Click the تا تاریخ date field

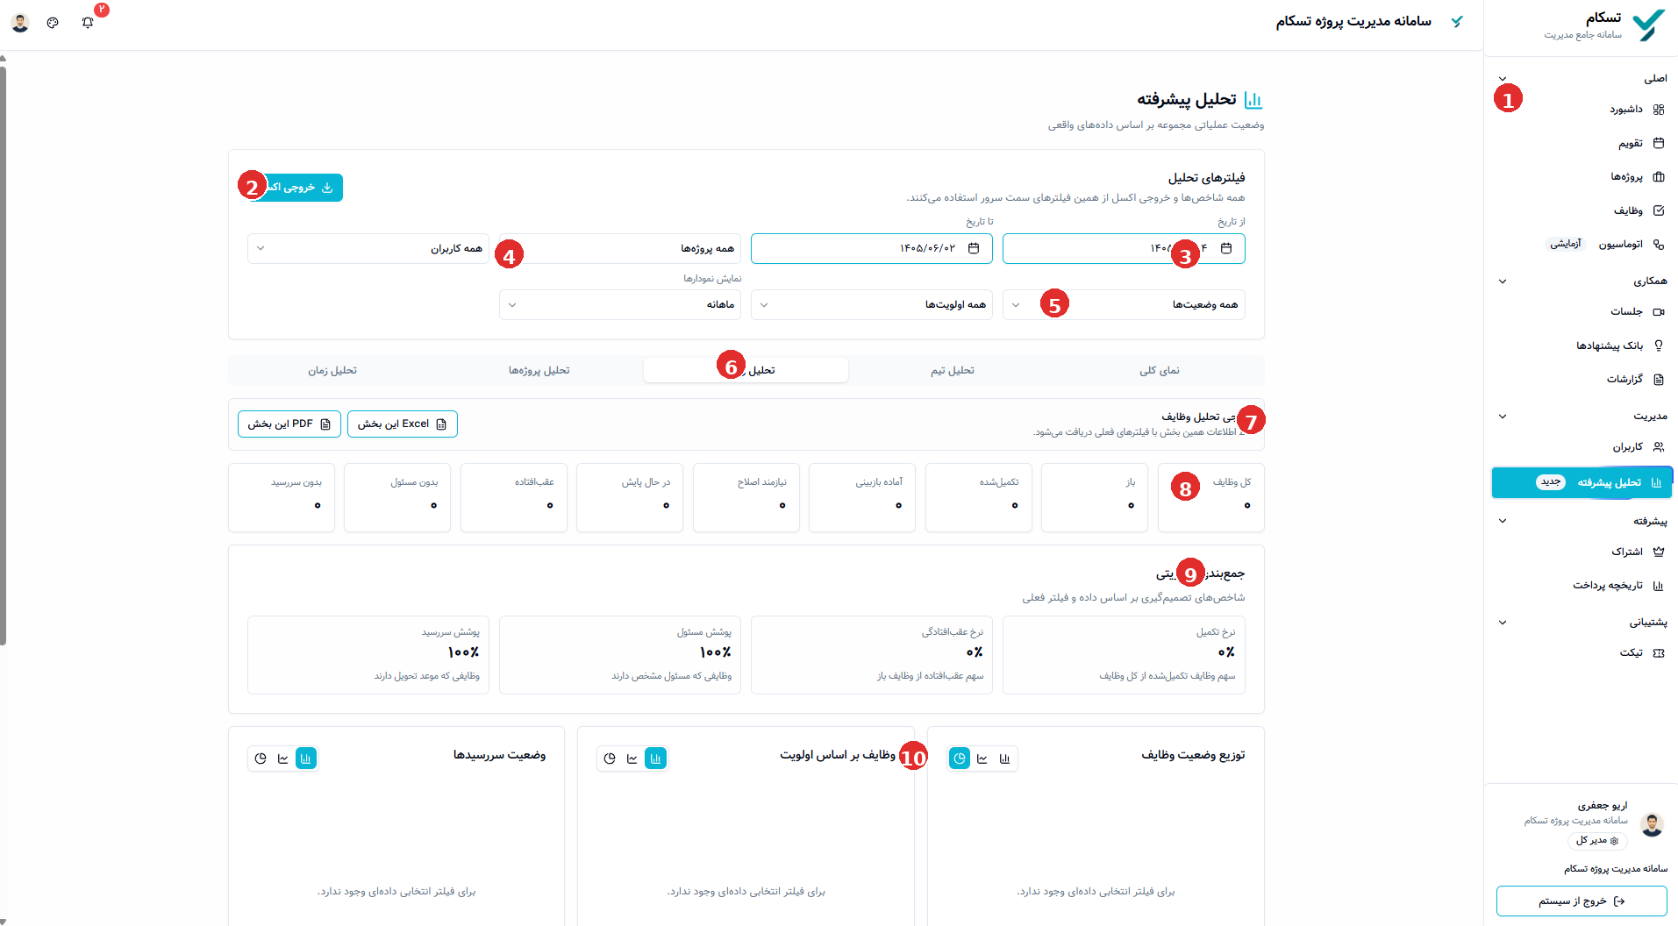click(x=872, y=248)
